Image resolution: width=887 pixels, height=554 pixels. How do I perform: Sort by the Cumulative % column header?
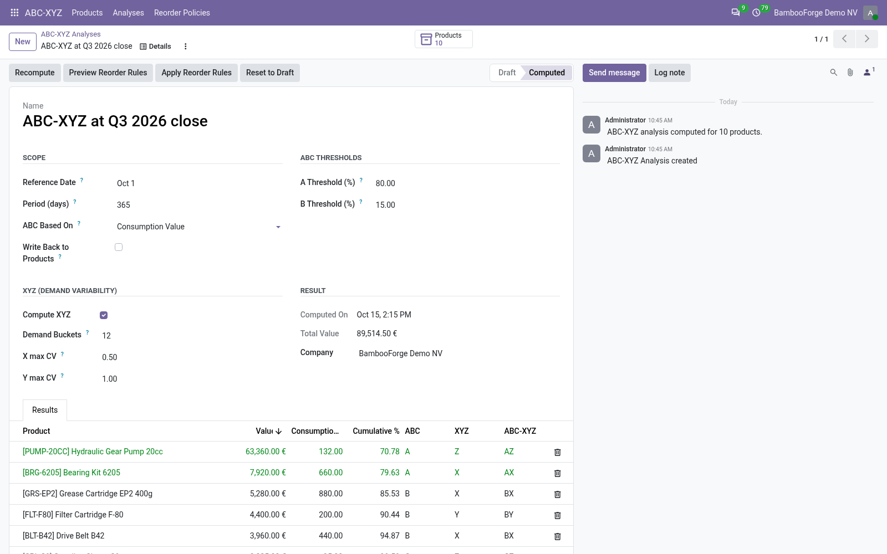[x=376, y=431]
